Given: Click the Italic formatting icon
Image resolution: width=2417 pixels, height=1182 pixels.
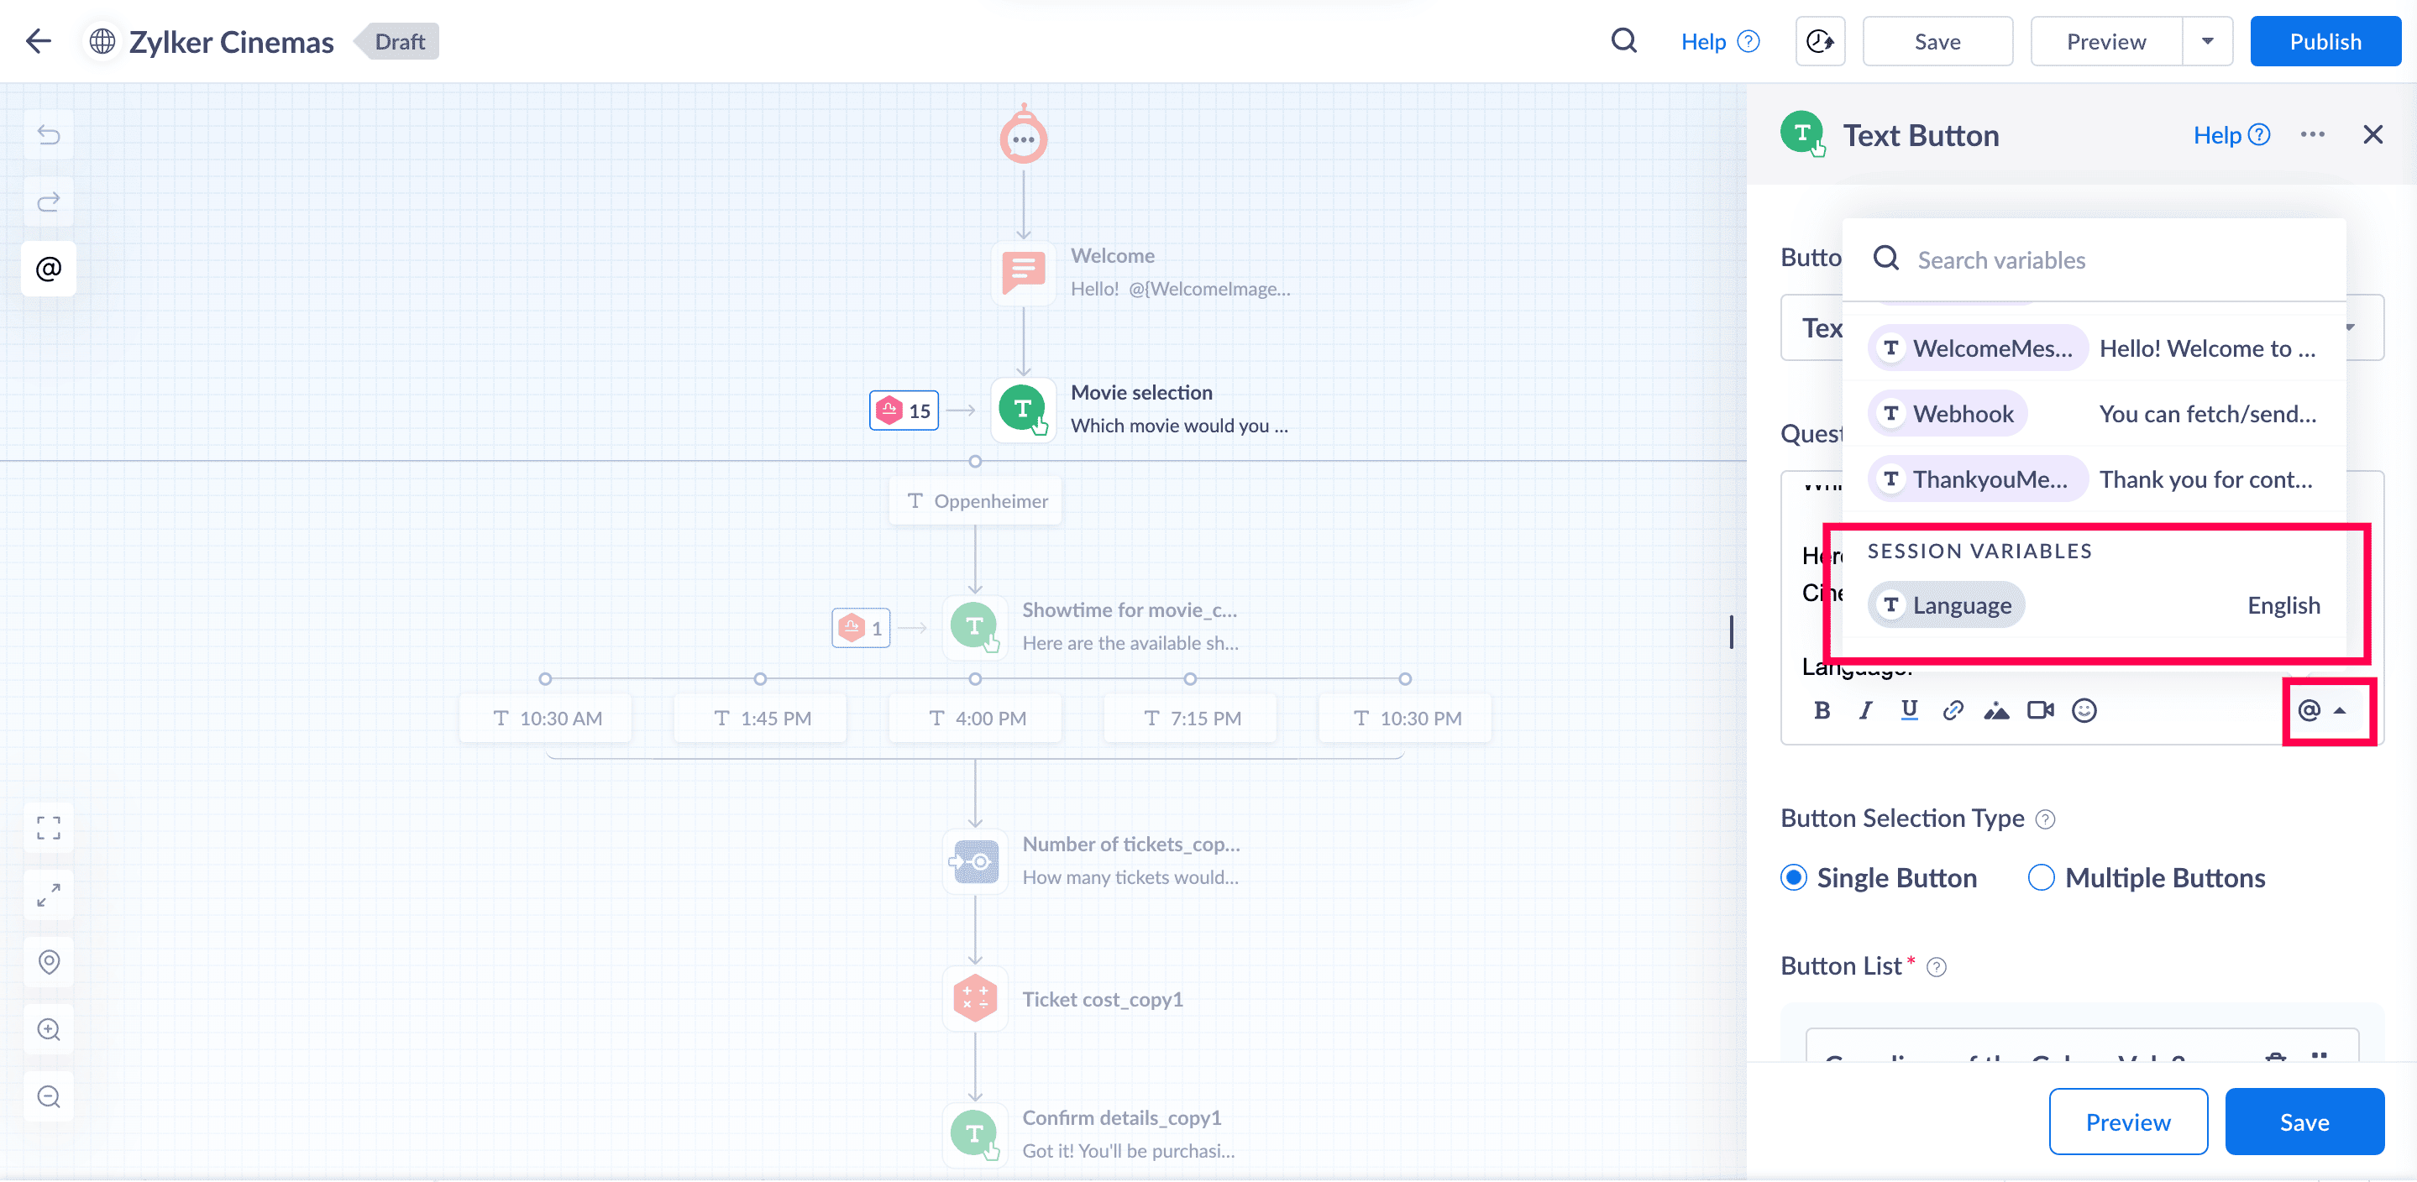Looking at the screenshot, I should tap(1865, 710).
